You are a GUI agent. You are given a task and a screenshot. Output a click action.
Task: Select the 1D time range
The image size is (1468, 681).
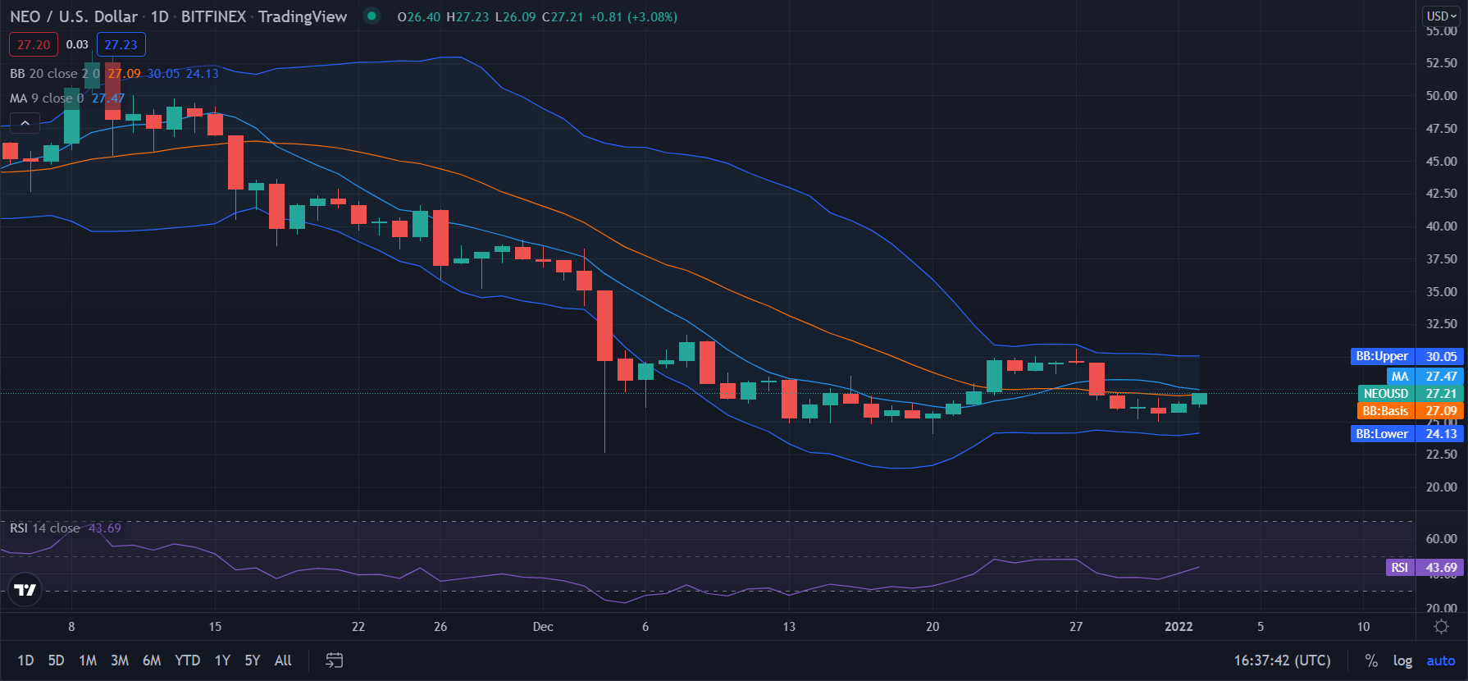tap(25, 660)
